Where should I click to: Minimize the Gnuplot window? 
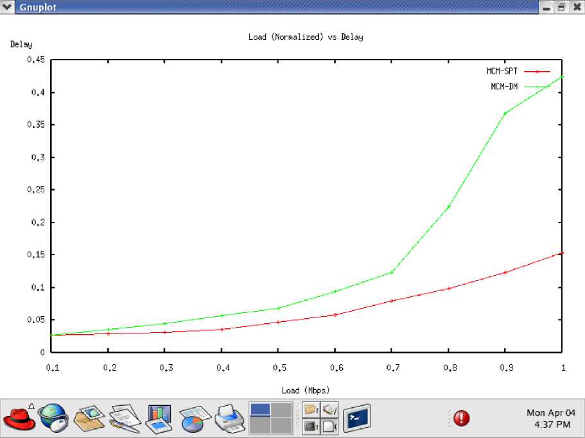click(x=546, y=7)
